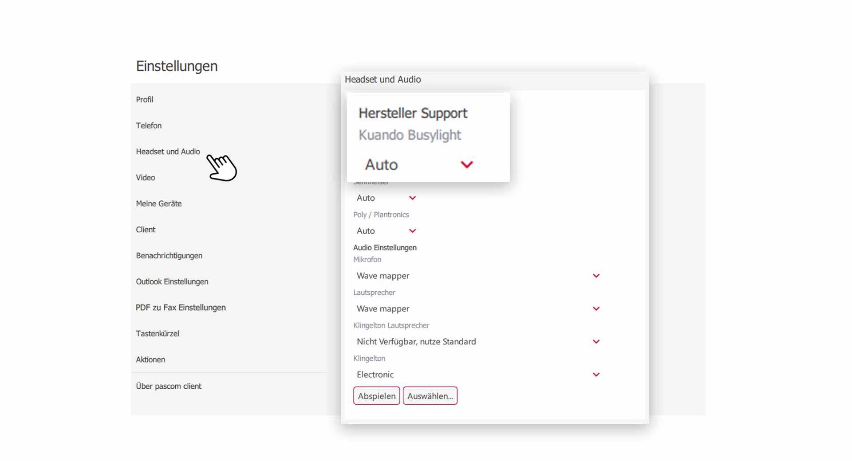Screen dimensions: 852x461
Task: Click the red chevron of Kuando Busylight
Action: click(x=467, y=164)
